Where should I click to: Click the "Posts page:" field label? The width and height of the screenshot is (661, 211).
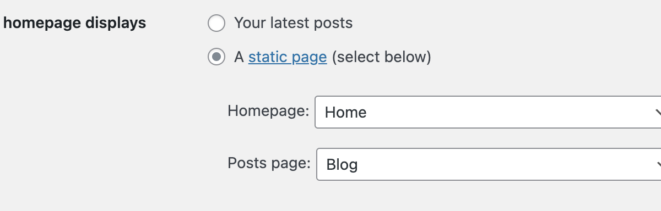pos(269,163)
